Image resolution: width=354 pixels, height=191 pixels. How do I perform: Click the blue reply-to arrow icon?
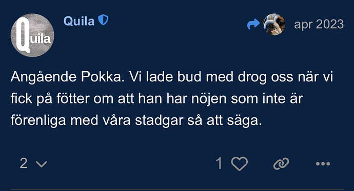pyautogui.click(x=253, y=24)
